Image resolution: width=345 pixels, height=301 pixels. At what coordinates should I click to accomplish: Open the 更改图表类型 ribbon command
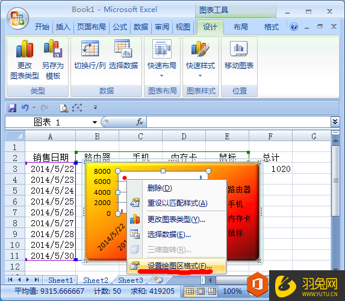click(x=25, y=60)
